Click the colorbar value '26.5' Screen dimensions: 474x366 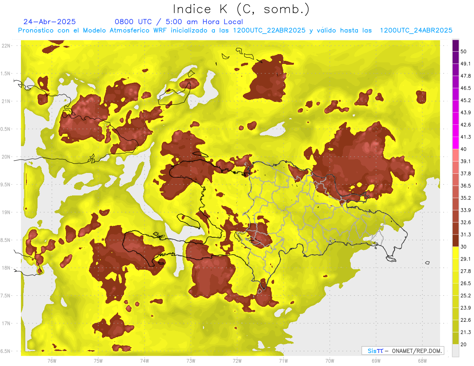pos(466,283)
